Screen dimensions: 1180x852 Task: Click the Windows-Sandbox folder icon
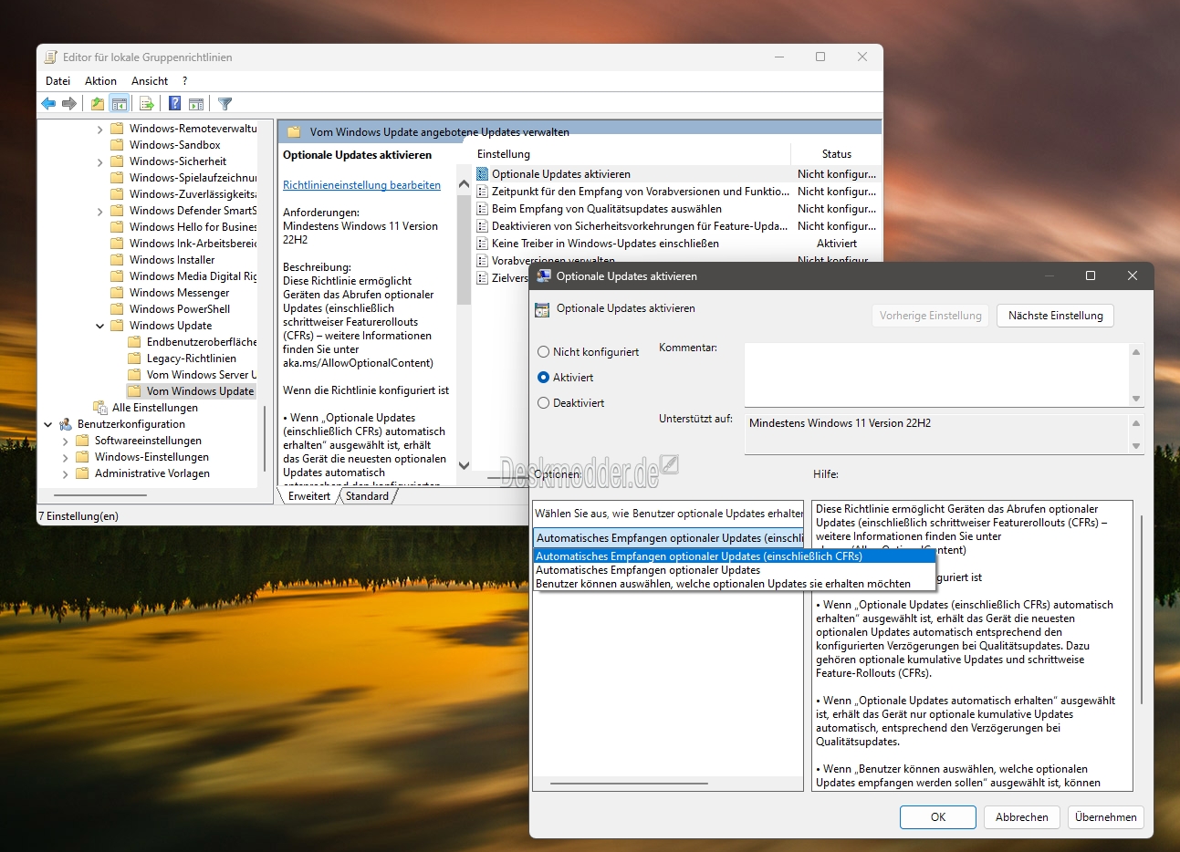click(117, 145)
